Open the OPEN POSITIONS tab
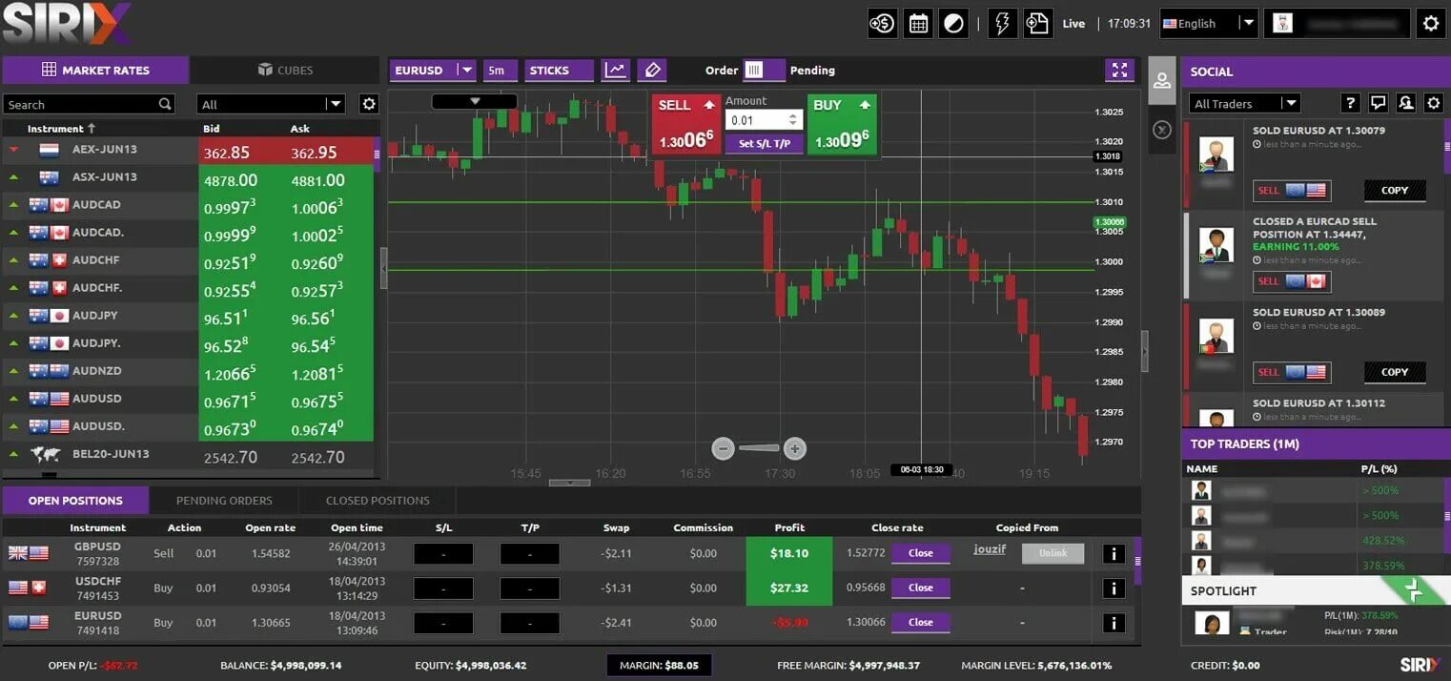 coord(75,500)
